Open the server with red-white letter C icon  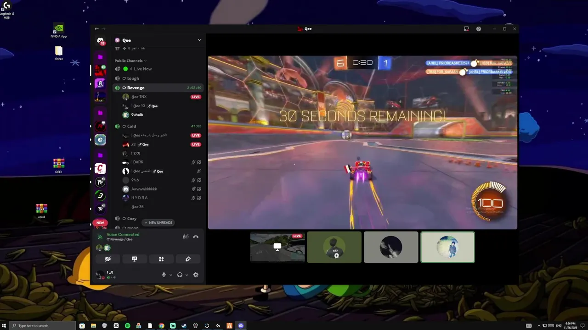(x=100, y=169)
